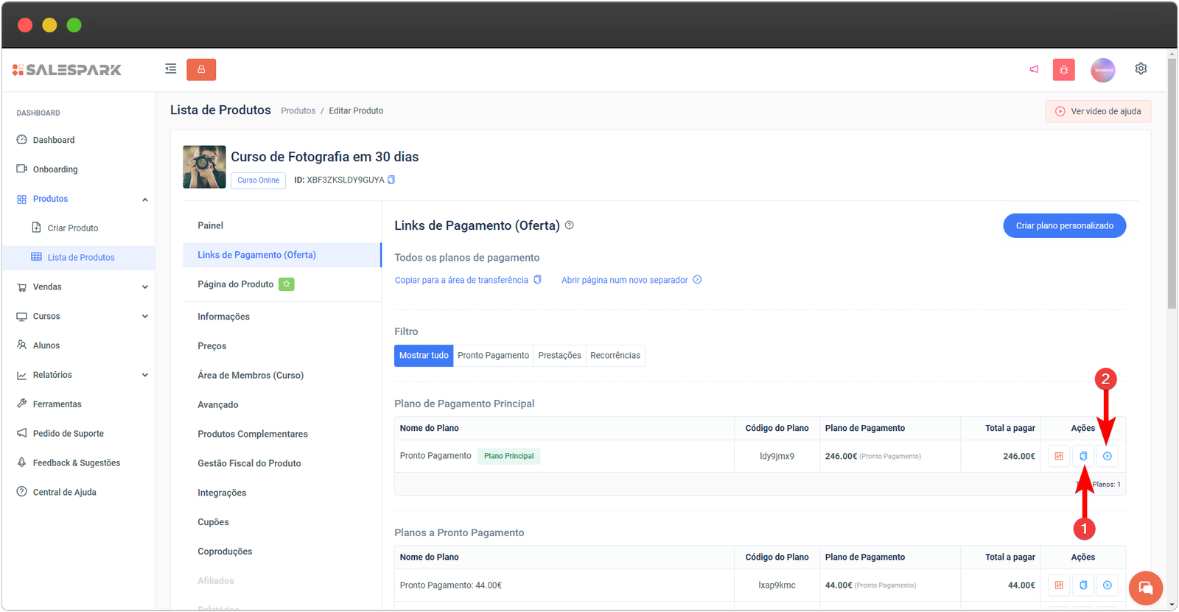This screenshot has height=612, width=1179.
Task: Copy the ldy9jmx9 plan payment link
Action: 1083,456
